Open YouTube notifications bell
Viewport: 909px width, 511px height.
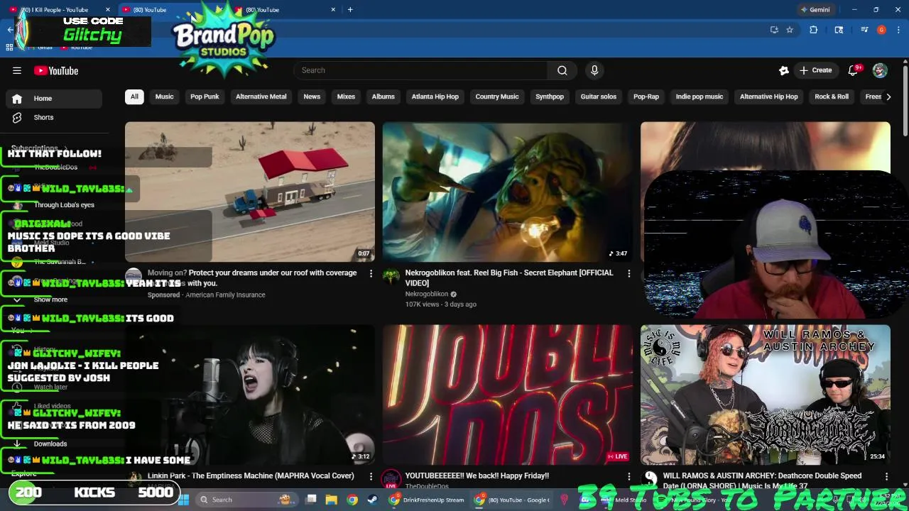[853, 70]
